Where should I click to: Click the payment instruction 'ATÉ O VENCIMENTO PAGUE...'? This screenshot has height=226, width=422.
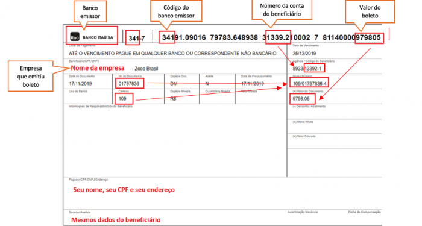click(x=173, y=53)
